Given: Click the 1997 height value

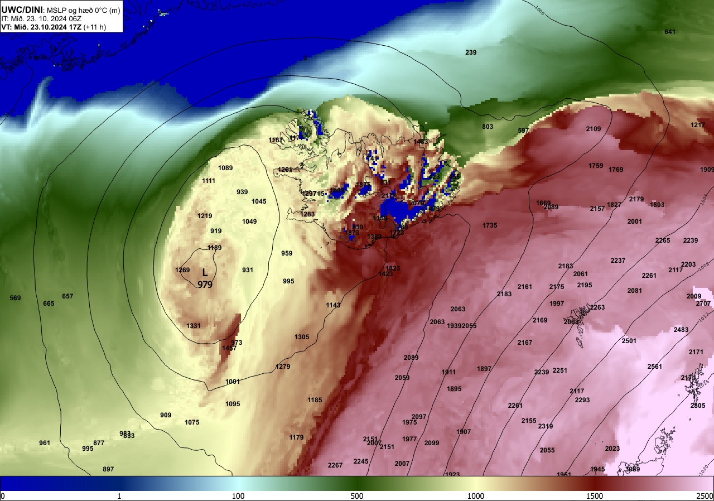Looking at the screenshot, I should (x=557, y=304).
